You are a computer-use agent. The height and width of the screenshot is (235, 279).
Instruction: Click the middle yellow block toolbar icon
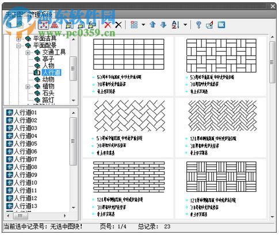tap(81, 25)
